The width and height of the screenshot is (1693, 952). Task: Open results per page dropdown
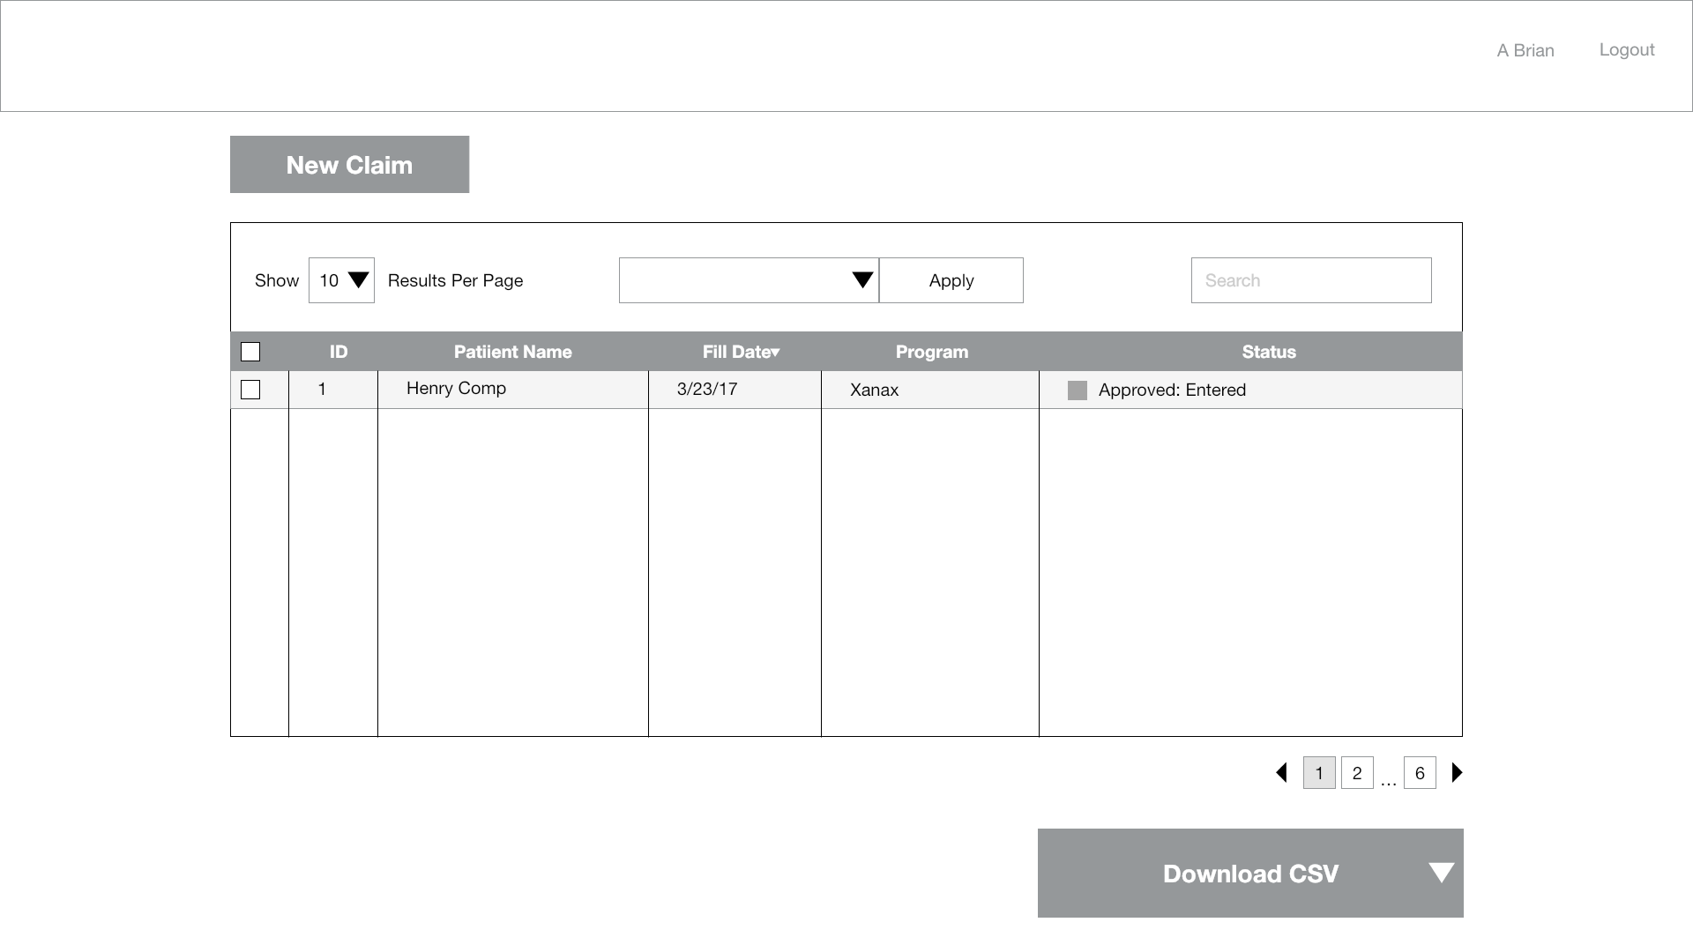341,280
